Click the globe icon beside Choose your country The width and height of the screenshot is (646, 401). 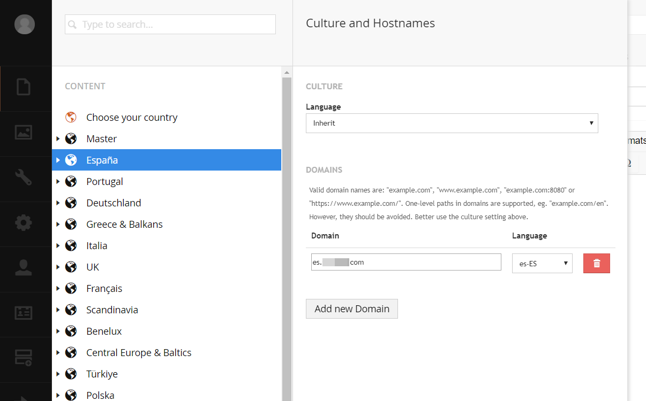71,117
